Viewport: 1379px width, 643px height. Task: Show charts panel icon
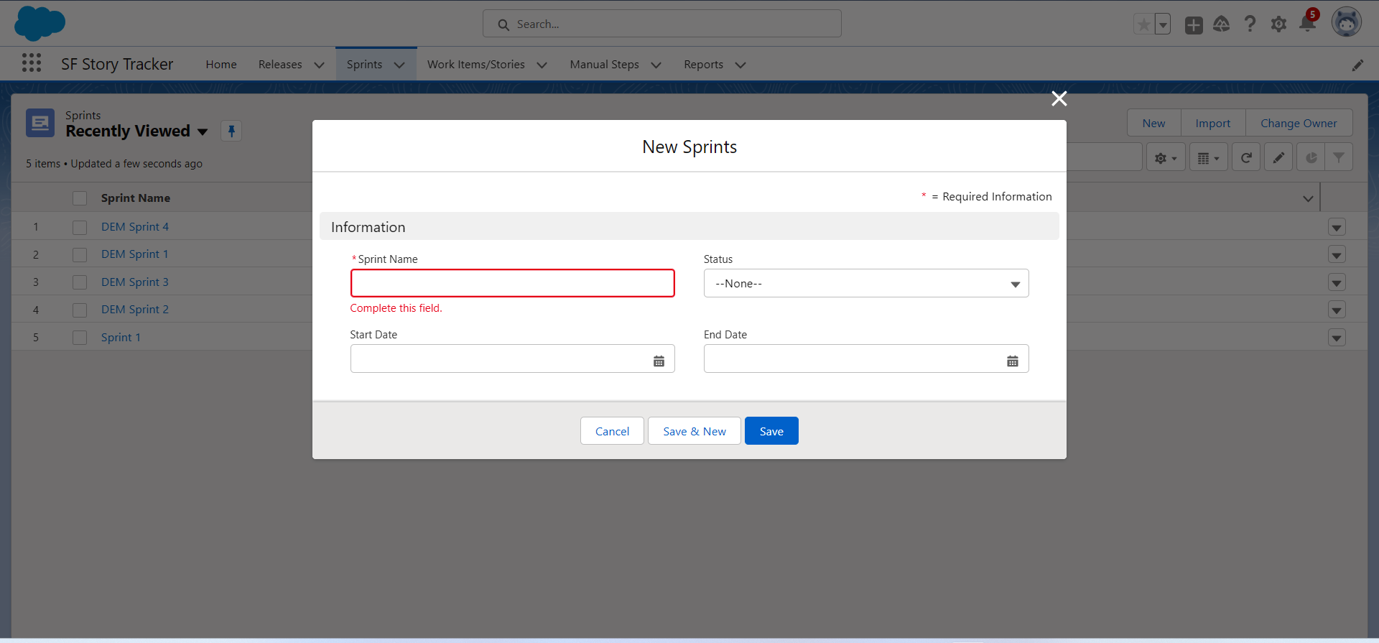pos(1311,157)
